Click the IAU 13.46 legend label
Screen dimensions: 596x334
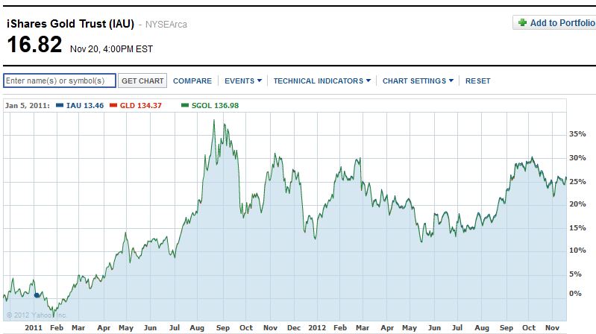(x=85, y=106)
